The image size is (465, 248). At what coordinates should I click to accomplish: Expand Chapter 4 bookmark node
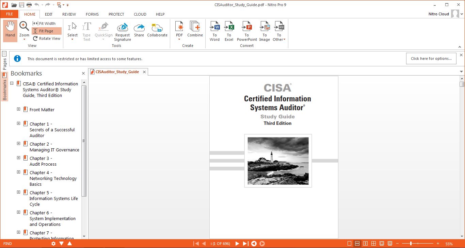point(19,172)
